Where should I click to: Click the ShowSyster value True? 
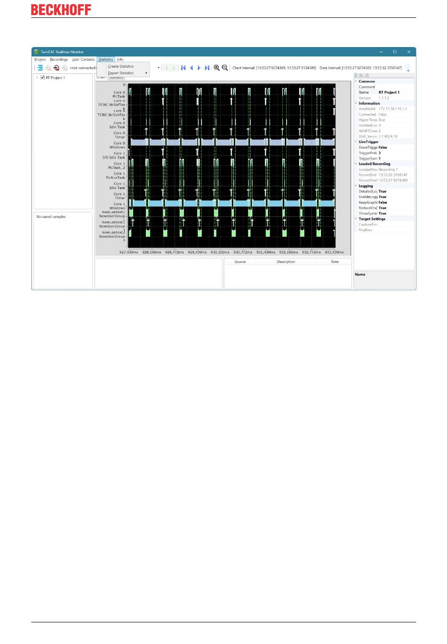click(383, 214)
